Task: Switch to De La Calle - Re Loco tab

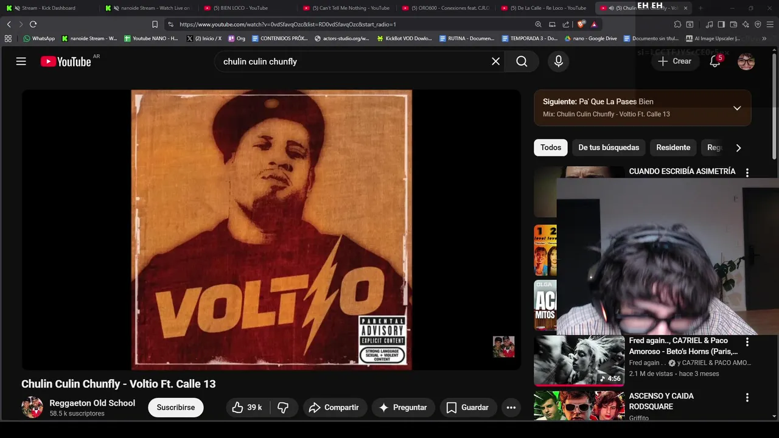Action: coord(543,8)
